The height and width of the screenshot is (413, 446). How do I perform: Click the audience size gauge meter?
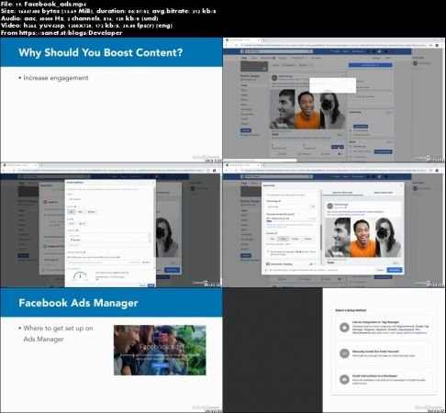80,276
